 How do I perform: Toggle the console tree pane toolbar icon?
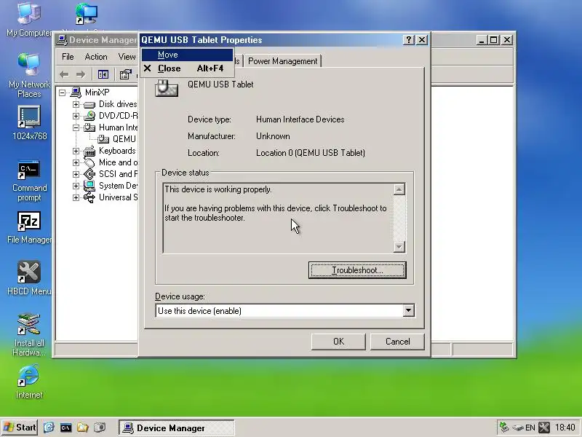click(x=103, y=75)
